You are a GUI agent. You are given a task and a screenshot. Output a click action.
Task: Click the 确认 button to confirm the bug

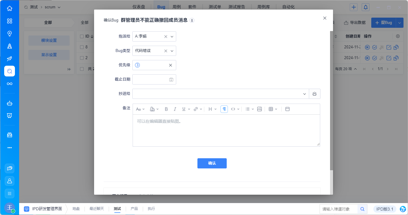pos(212,163)
